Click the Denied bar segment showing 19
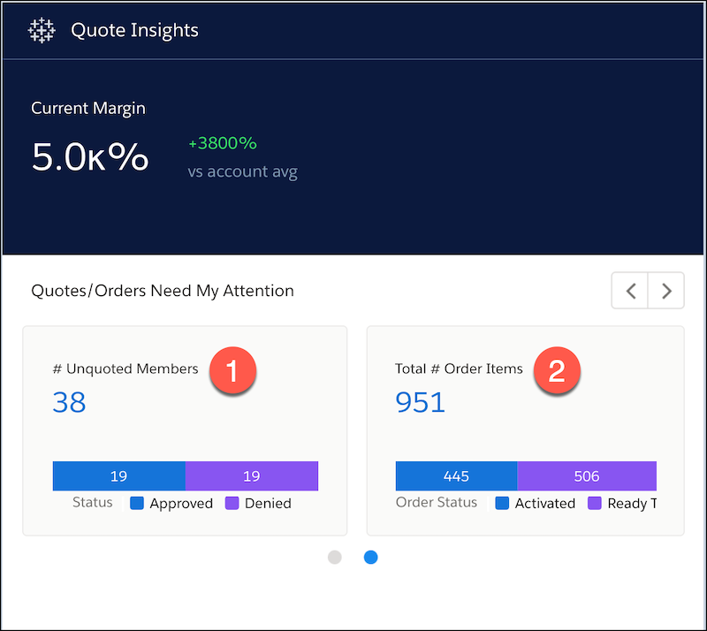Image resolution: width=707 pixels, height=631 pixels. 252,475
